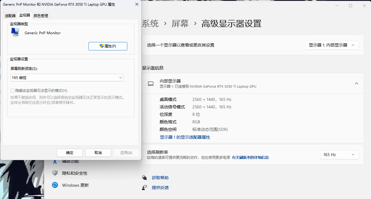The width and height of the screenshot is (371, 199).
Task: Click the Generic PnP Monitor icon
Action: pyautogui.click(x=15, y=32)
